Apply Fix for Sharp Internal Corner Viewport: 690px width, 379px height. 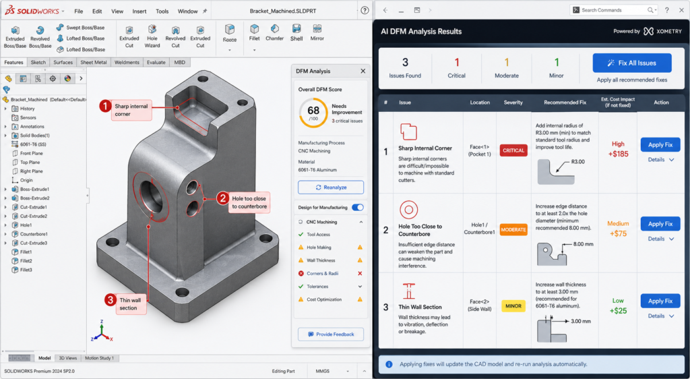click(660, 145)
